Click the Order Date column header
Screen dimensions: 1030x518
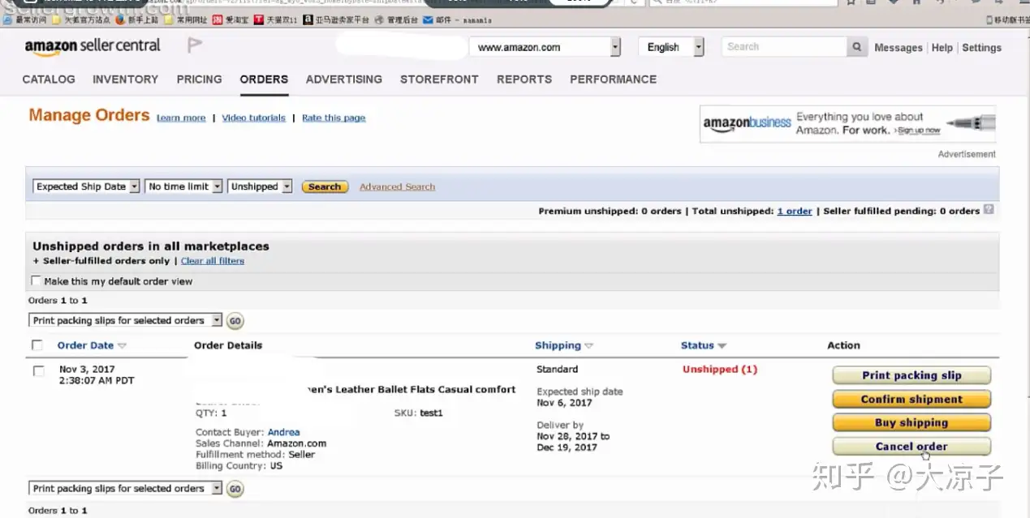(x=85, y=345)
